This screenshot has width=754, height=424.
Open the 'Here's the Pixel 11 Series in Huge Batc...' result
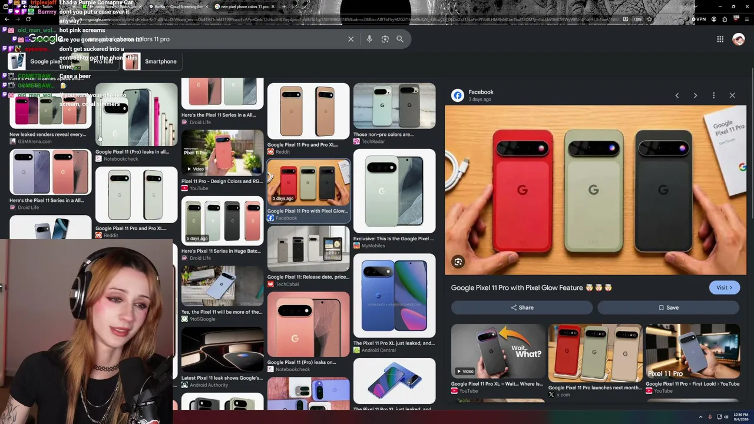[x=222, y=228]
